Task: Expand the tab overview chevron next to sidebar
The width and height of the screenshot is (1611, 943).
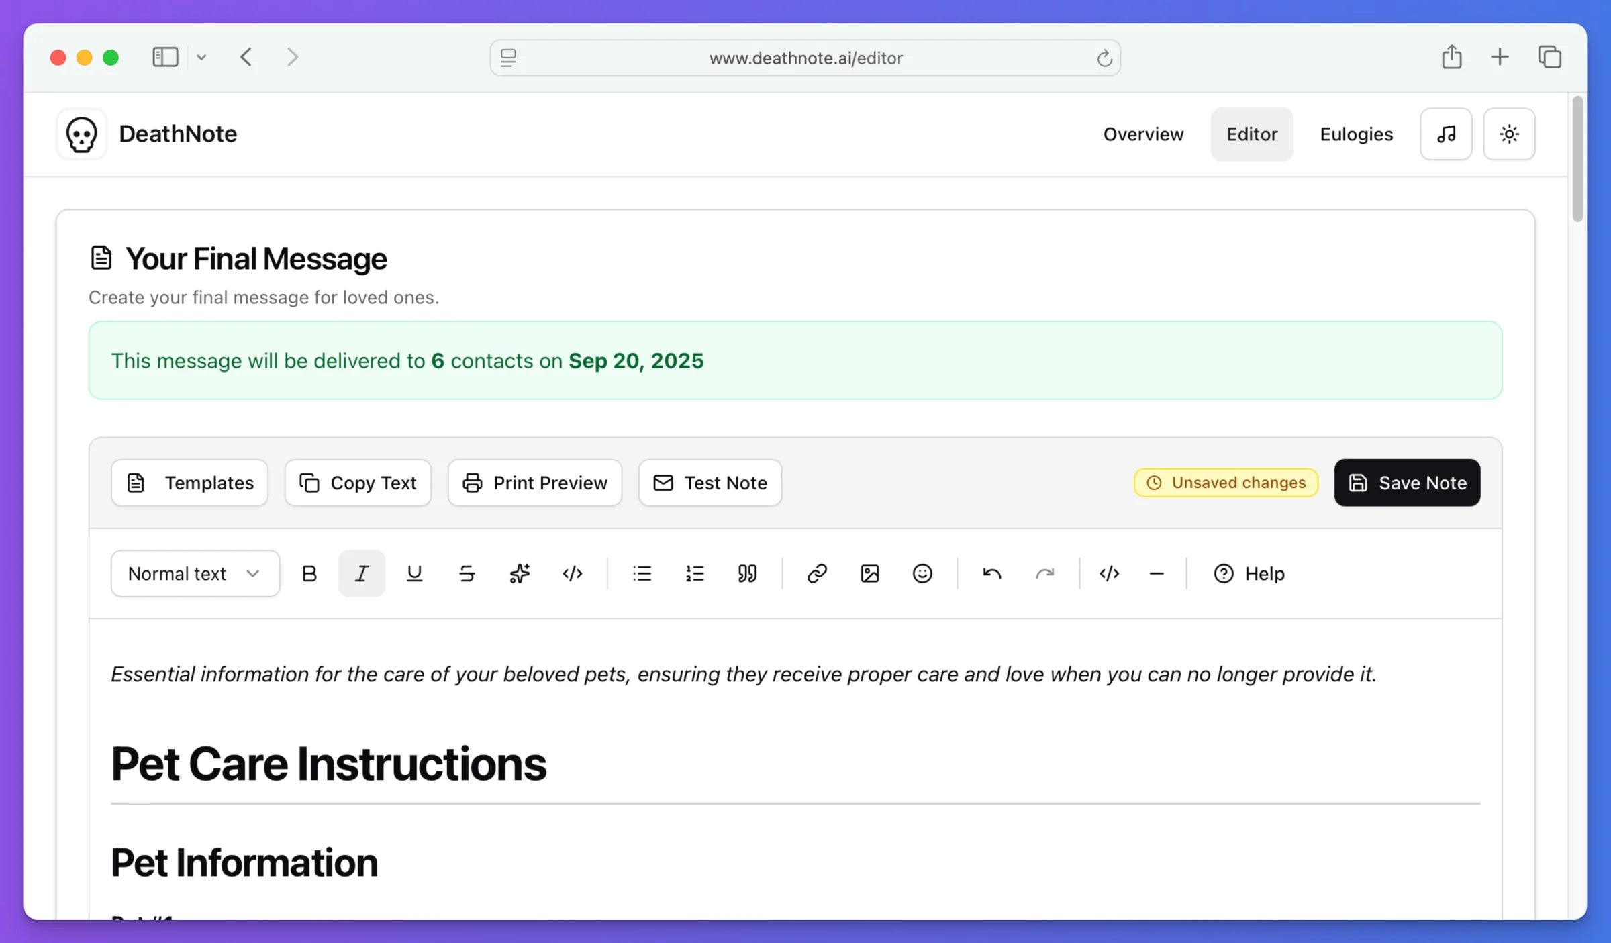Action: coord(202,57)
